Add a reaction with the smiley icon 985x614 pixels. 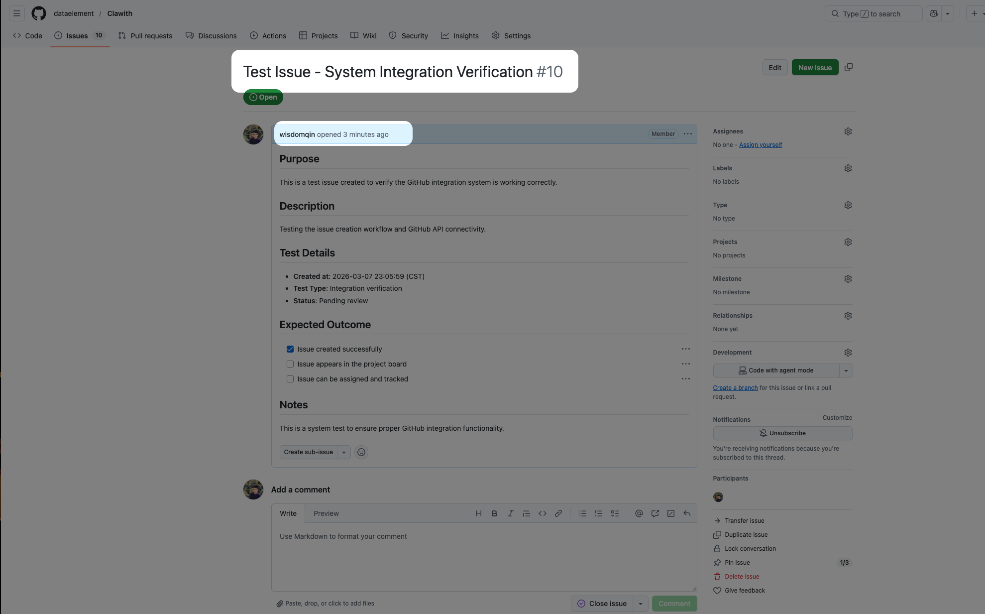click(x=361, y=452)
